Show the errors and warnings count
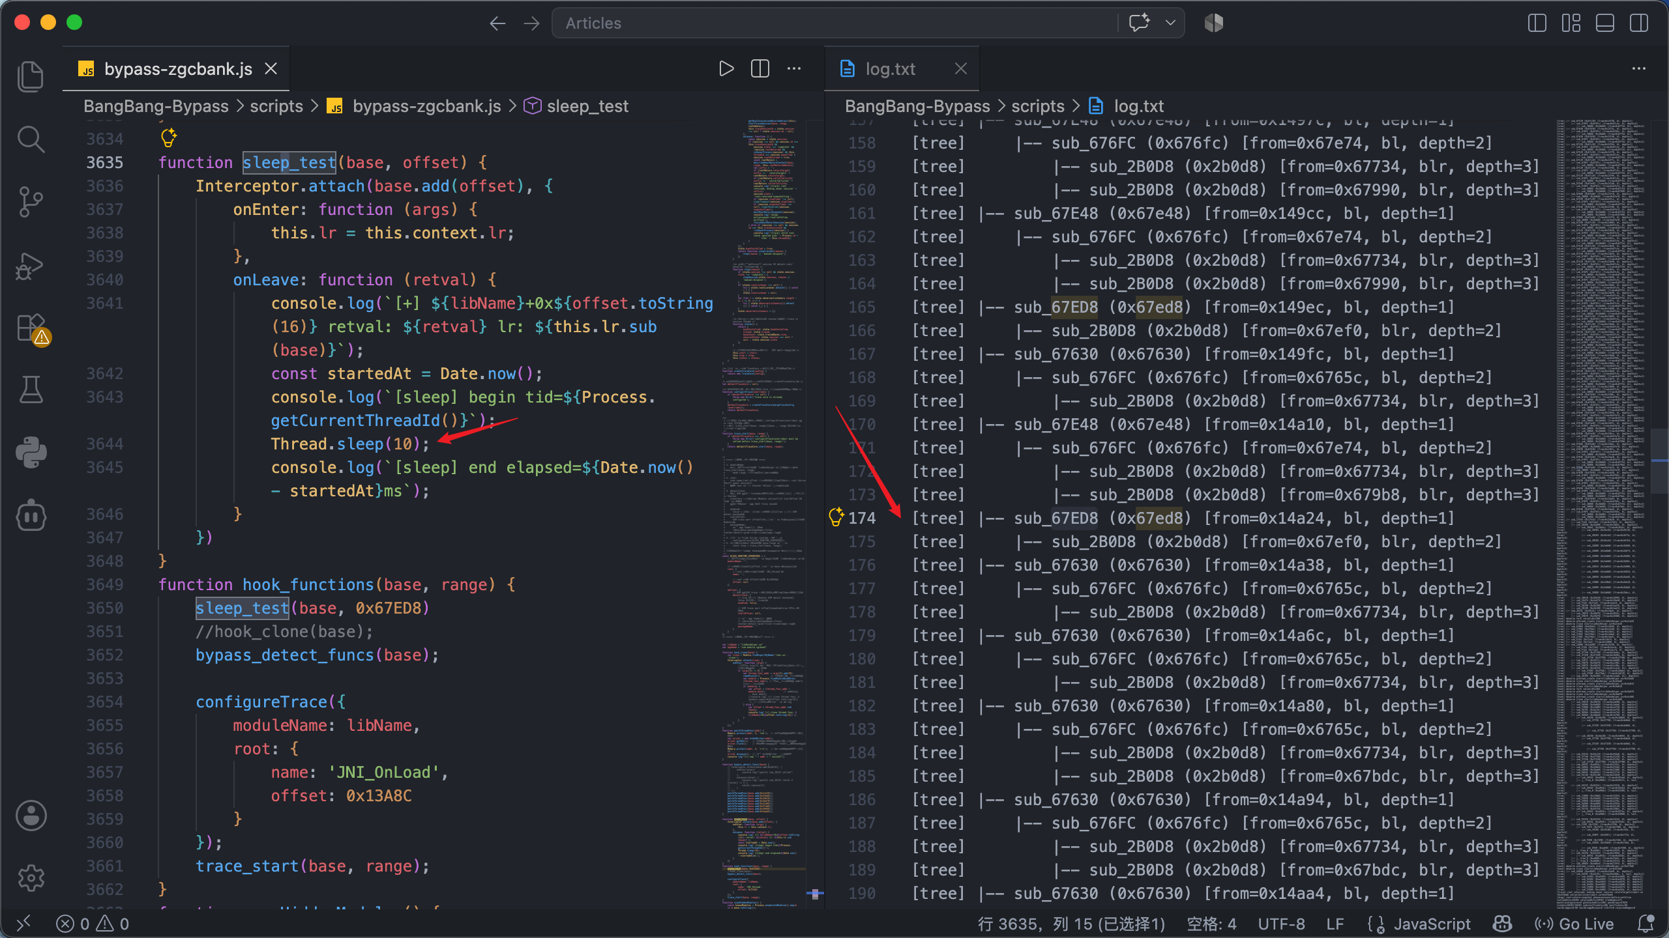The width and height of the screenshot is (1669, 938). (93, 924)
